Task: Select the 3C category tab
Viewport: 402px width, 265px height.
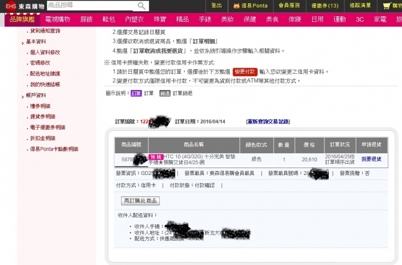Action: click(x=360, y=19)
